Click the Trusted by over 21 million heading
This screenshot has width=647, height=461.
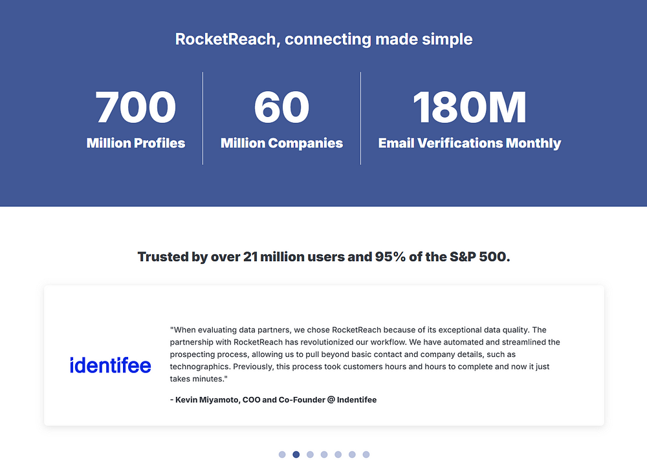pyautogui.click(x=323, y=257)
